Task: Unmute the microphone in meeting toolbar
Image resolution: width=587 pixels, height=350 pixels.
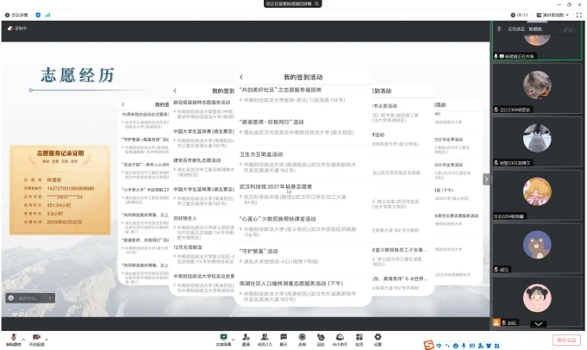Action: point(13,336)
